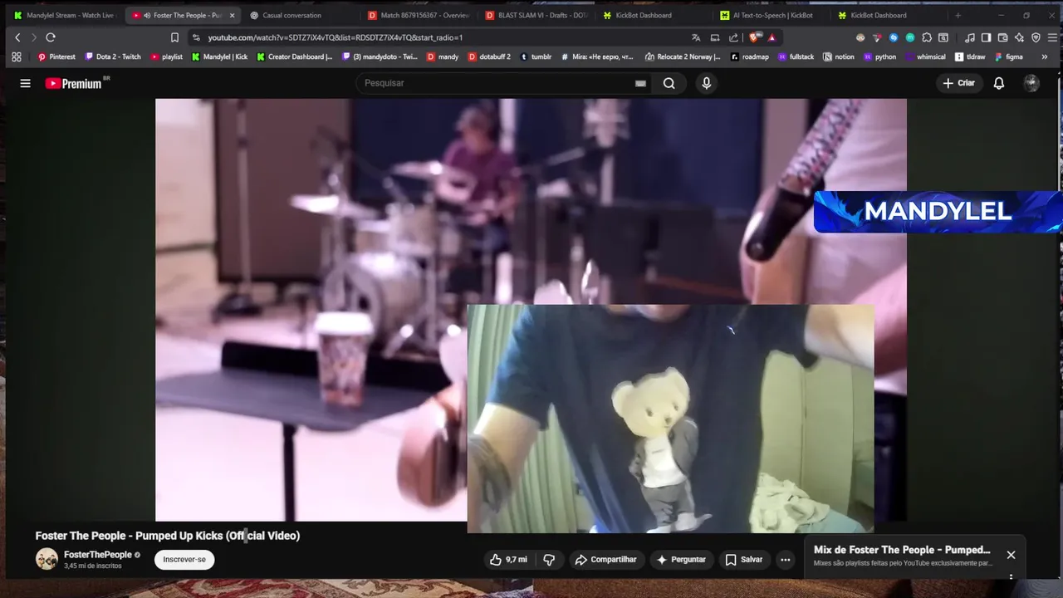Switch to Match 8679156367 Overview tab

[419, 15]
